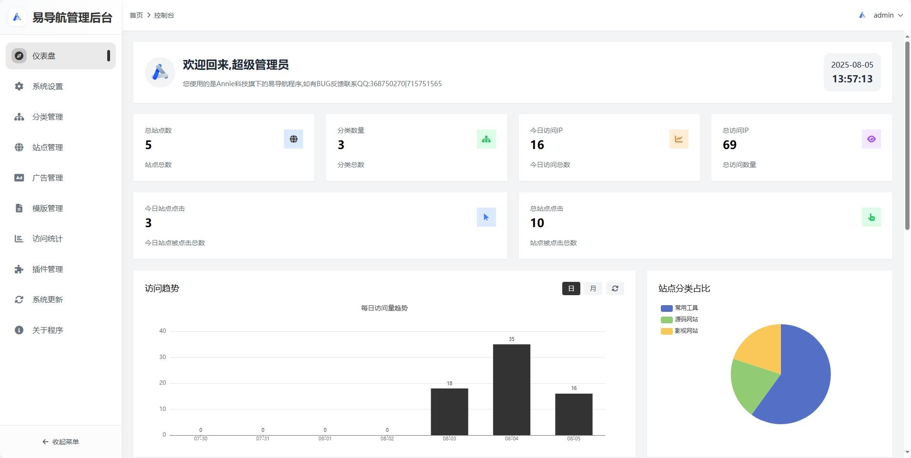Open 系统设置 in the sidebar

[x=47, y=86]
